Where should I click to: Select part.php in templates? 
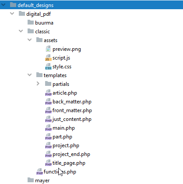[x=62, y=137]
